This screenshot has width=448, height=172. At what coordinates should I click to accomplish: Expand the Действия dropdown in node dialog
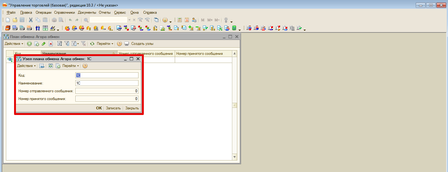[x=26, y=66]
